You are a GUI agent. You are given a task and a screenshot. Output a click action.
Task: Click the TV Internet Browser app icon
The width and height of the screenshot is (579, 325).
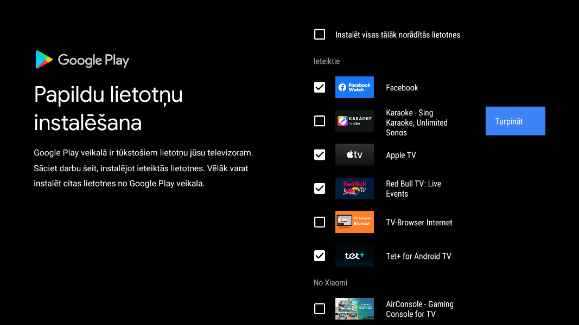[x=354, y=222]
